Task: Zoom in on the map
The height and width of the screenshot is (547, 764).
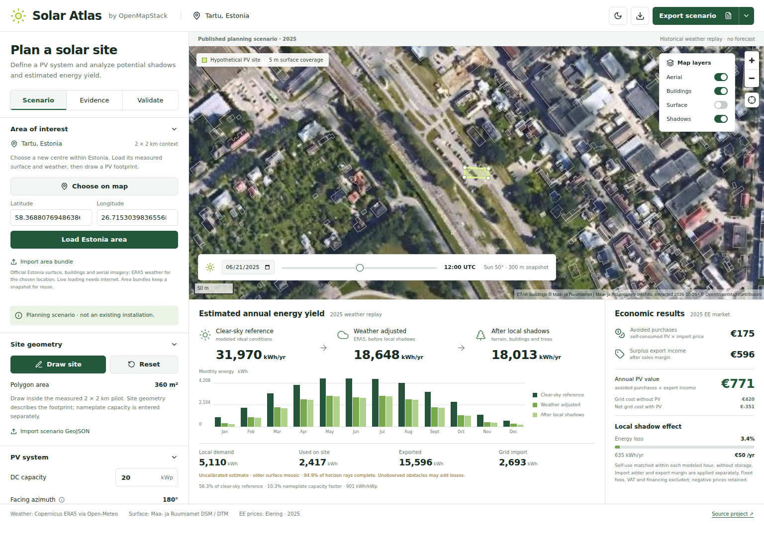Action: click(752, 61)
